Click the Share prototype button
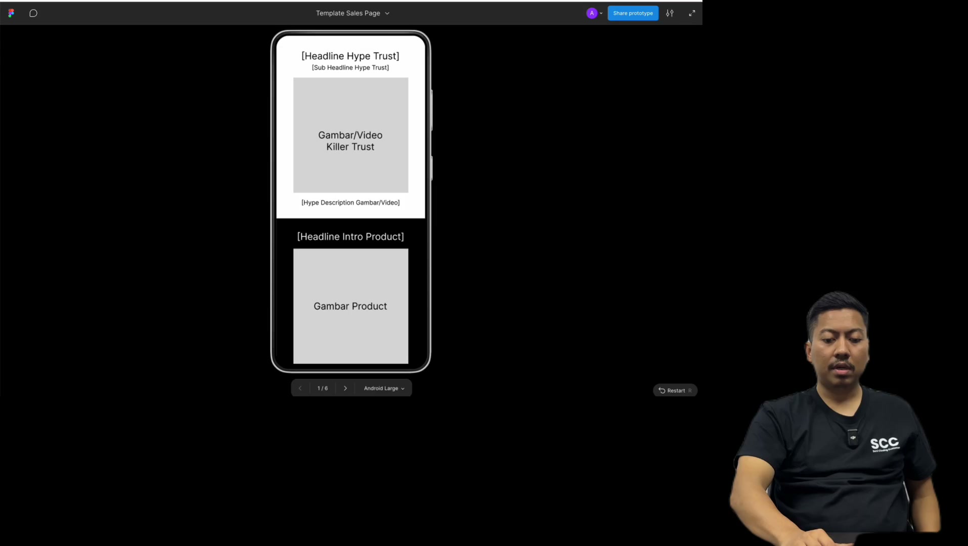Screen dimensions: 968x546 coord(633,13)
